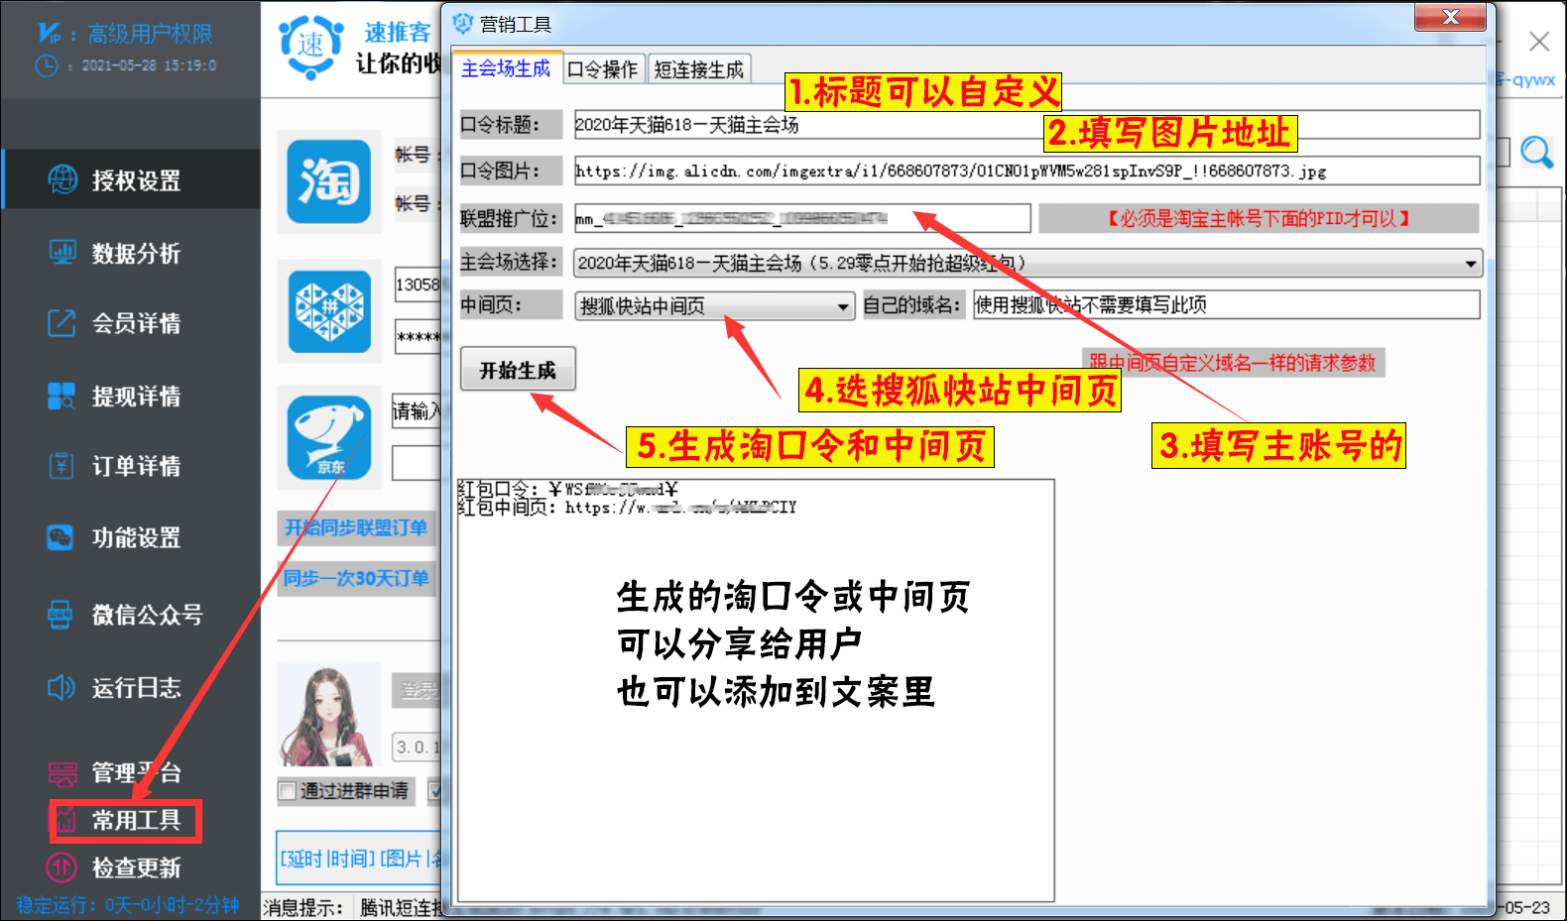Click the 速推客 logo icon
The width and height of the screenshot is (1567, 921).
coord(311,46)
